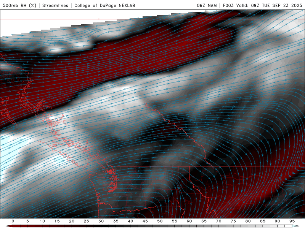Click the '55' value on the color scale
Viewport: 305px width, 228px height.
click(174, 221)
